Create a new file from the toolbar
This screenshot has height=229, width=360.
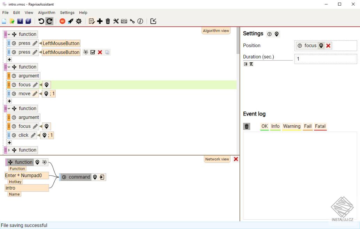click(4, 21)
